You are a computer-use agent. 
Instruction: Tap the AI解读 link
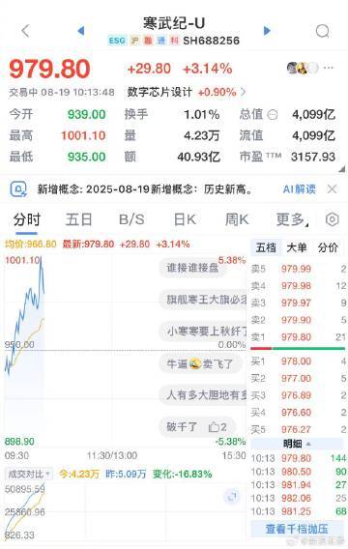(300, 189)
